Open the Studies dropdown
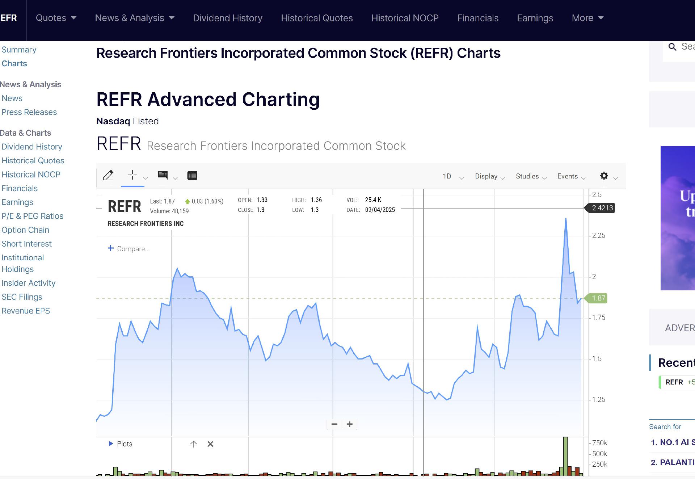The height and width of the screenshot is (479, 695). click(531, 176)
